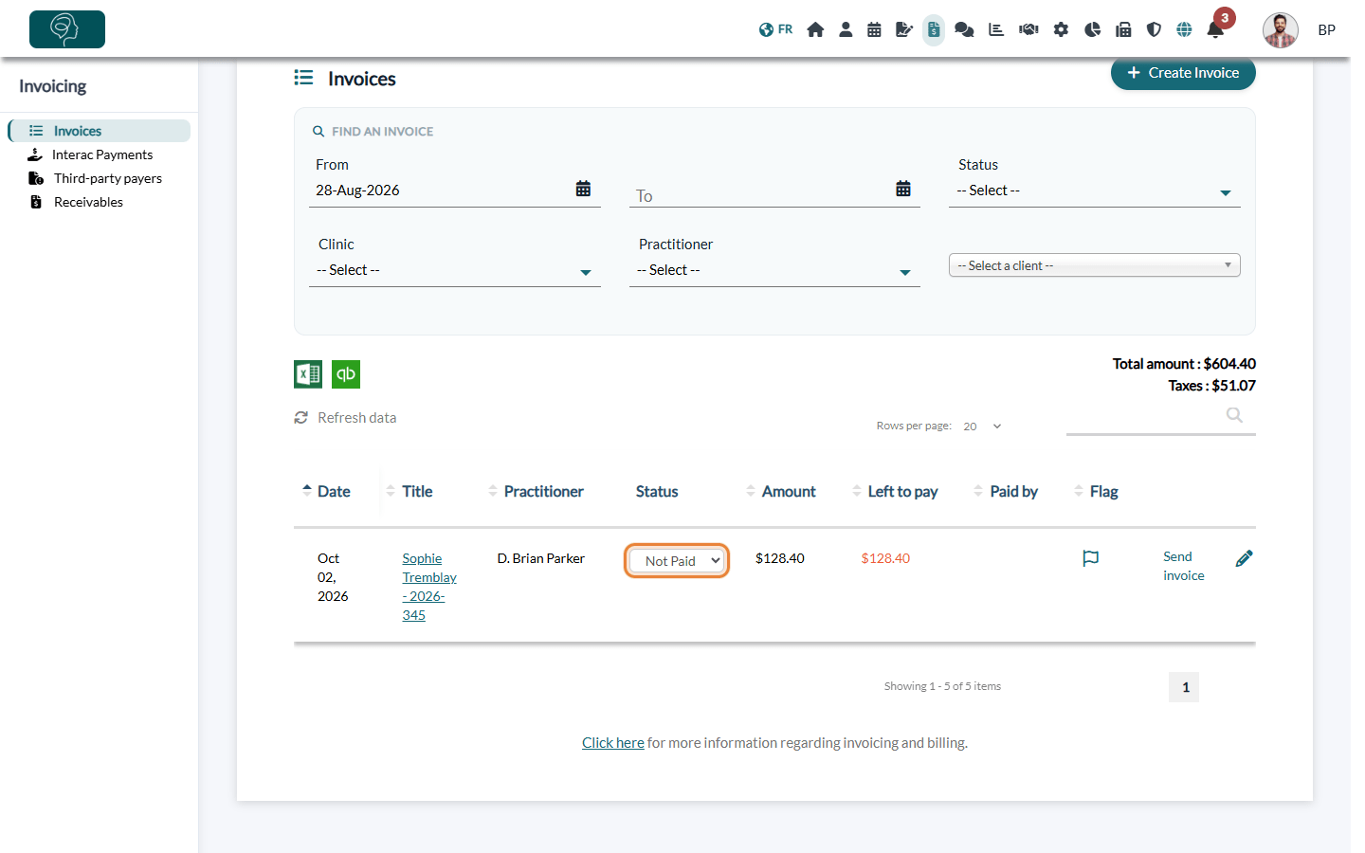The image size is (1365, 853).
Task: Open the handshake icon in navigation
Action: click(x=1028, y=29)
